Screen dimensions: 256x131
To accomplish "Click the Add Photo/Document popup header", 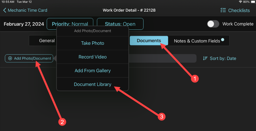I will tap(93, 31).
